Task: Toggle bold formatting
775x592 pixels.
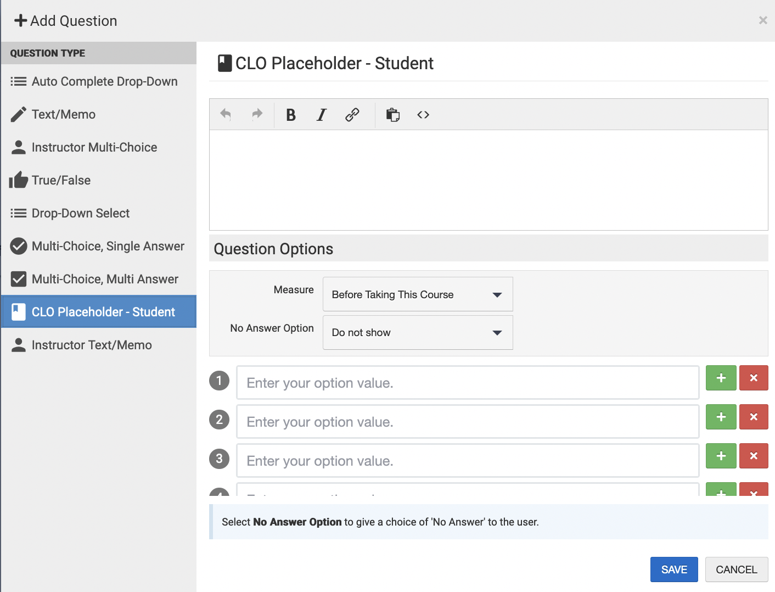Action: [x=291, y=115]
